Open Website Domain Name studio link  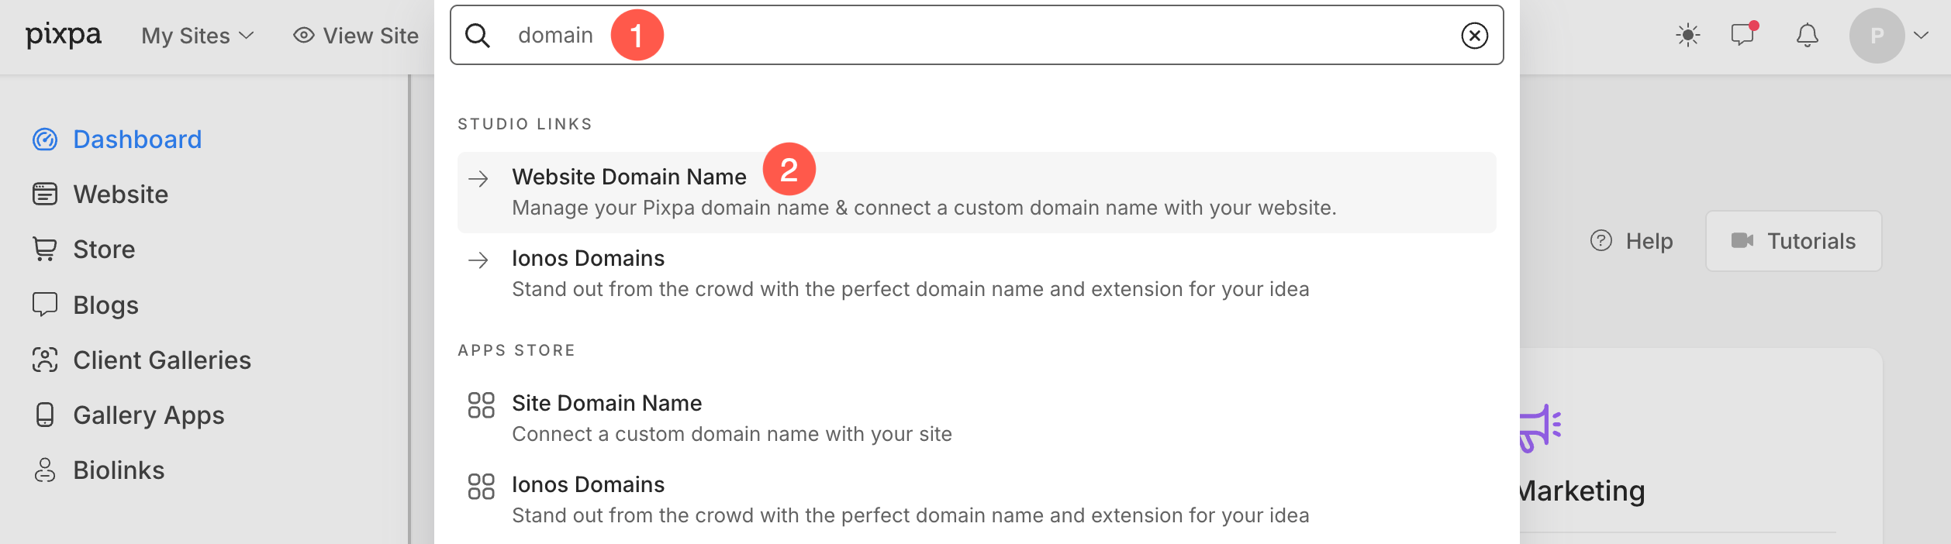point(629,177)
